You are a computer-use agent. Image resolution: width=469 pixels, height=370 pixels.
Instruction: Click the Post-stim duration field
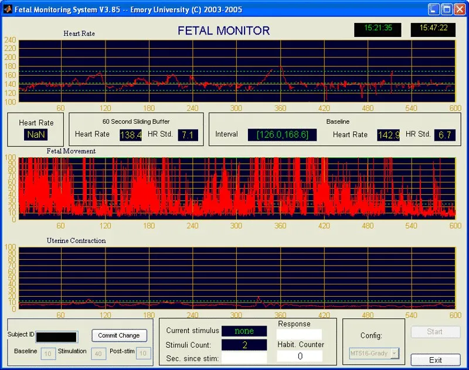[x=142, y=354]
